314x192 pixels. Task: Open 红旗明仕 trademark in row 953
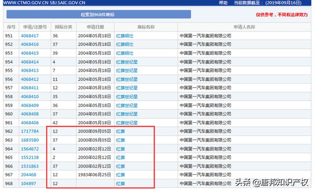click(x=125, y=53)
